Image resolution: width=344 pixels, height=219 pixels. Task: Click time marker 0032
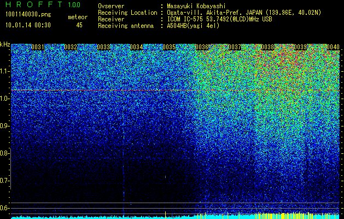(71, 47)
